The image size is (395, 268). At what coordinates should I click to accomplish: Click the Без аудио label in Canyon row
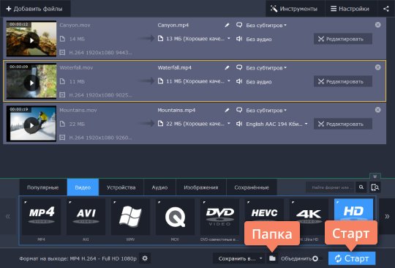(x=259, y=39)
